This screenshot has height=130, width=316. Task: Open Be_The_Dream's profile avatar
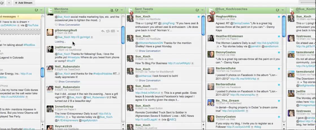pos(211,102)
